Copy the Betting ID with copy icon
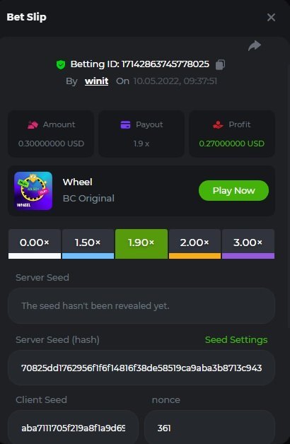Screen dimensions: 290x444 point(220,64)
